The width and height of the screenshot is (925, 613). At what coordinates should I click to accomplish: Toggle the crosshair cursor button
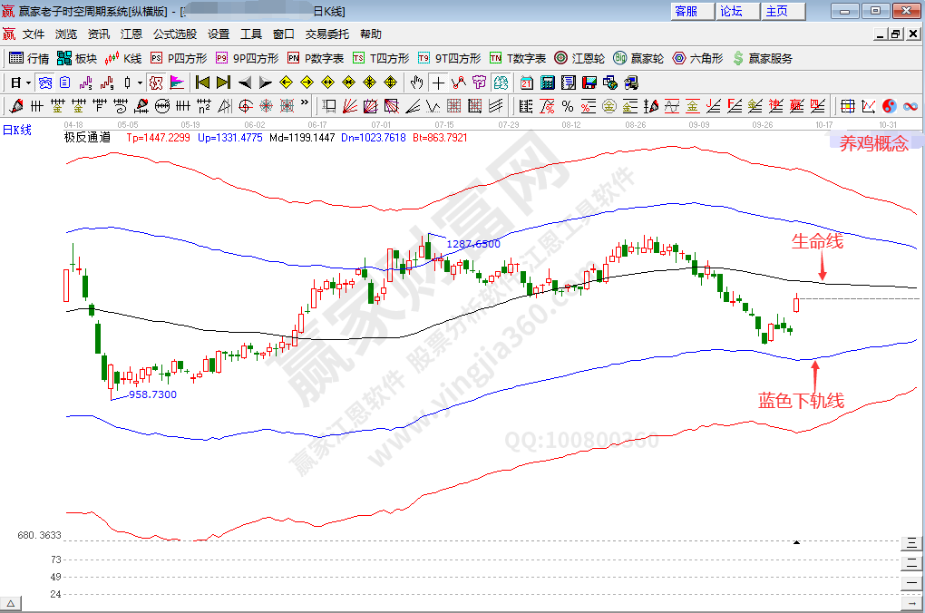[x=438, y=83]
